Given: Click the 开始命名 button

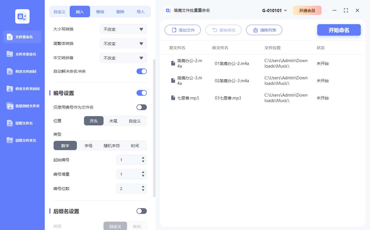Looking at the screenshot, I should pos(339,30).
